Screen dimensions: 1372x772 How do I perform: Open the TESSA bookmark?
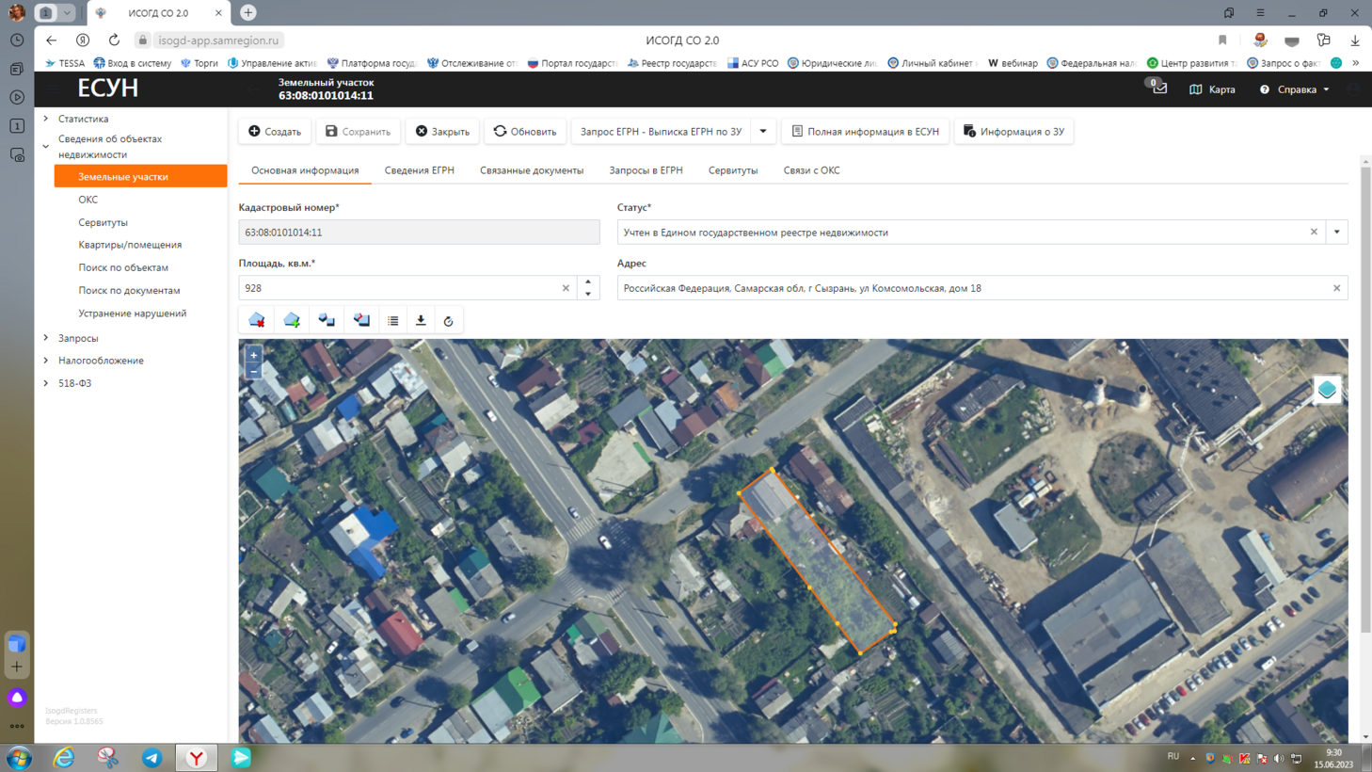(65, 63)
